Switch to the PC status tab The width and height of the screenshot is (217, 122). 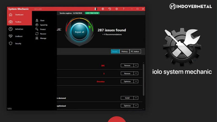[x=135, y=52]
